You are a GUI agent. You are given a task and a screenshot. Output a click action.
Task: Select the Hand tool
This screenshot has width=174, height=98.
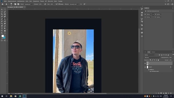(x=5, y=31)
